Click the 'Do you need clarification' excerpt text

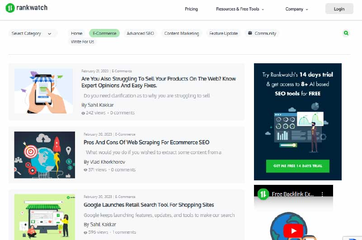(x=146, y=96)
